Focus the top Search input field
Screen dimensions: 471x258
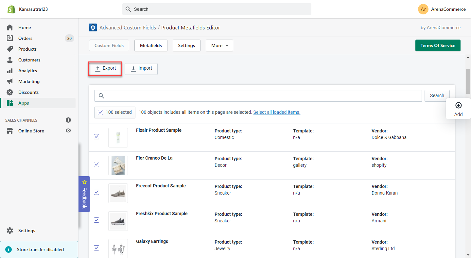click(x=217, y=9)
